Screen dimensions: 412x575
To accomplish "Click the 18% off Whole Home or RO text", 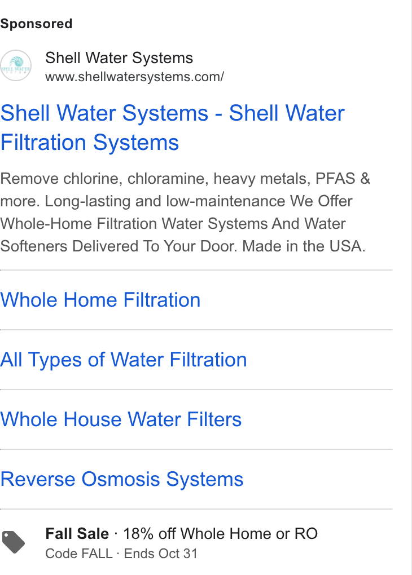I will [220, 533].
